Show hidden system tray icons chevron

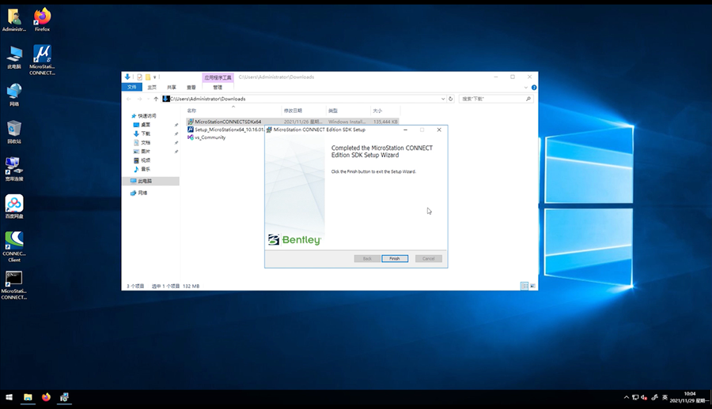[x=627, y=398]
